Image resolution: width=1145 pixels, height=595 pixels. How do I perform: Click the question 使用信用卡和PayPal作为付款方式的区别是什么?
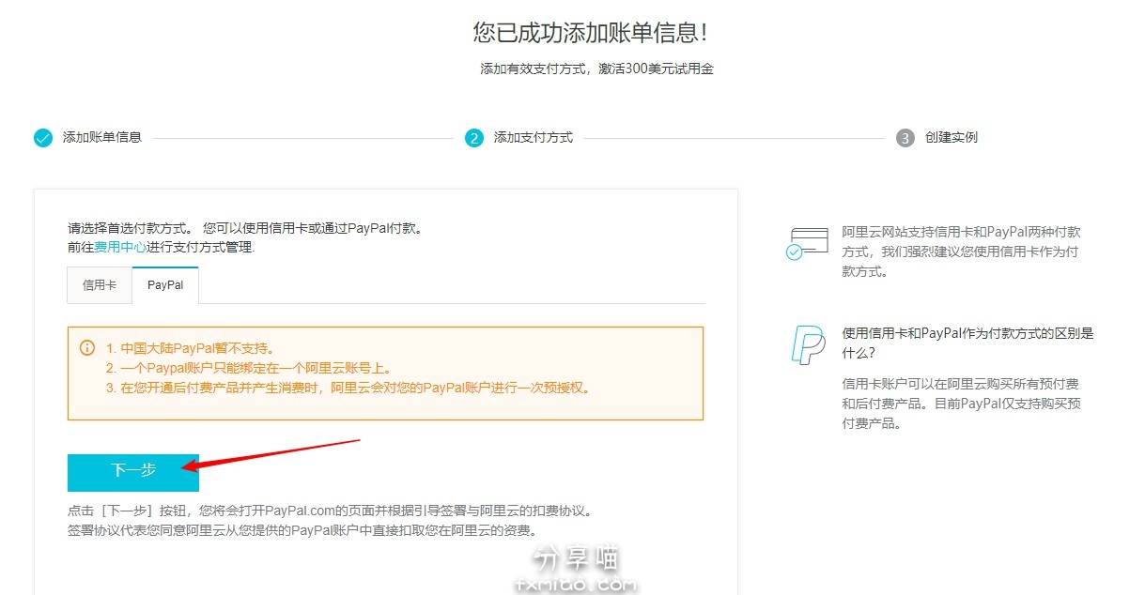(x=967, y=343)
